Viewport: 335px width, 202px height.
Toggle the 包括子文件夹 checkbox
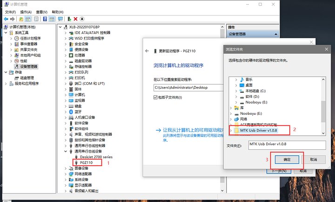[155, 98]
